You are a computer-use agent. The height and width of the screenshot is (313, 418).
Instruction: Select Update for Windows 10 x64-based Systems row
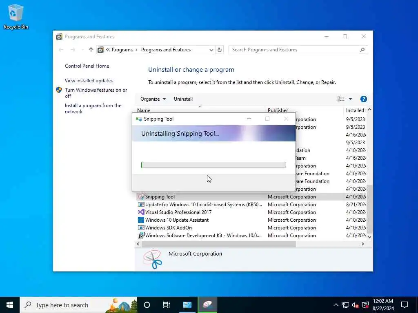pyautogui.click(x=251, y=205)
